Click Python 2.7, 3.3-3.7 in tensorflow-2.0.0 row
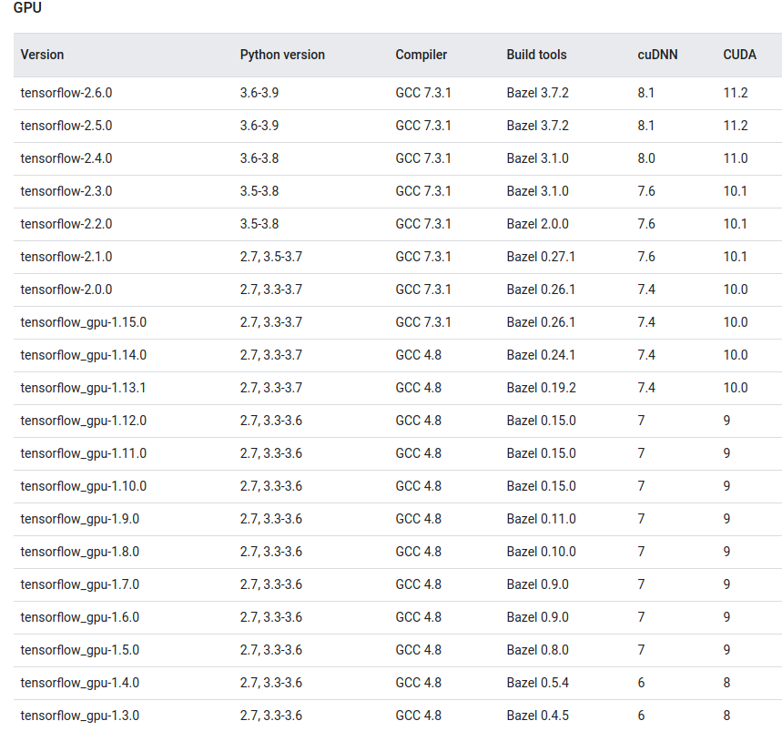782x731 pixels. 270,289
